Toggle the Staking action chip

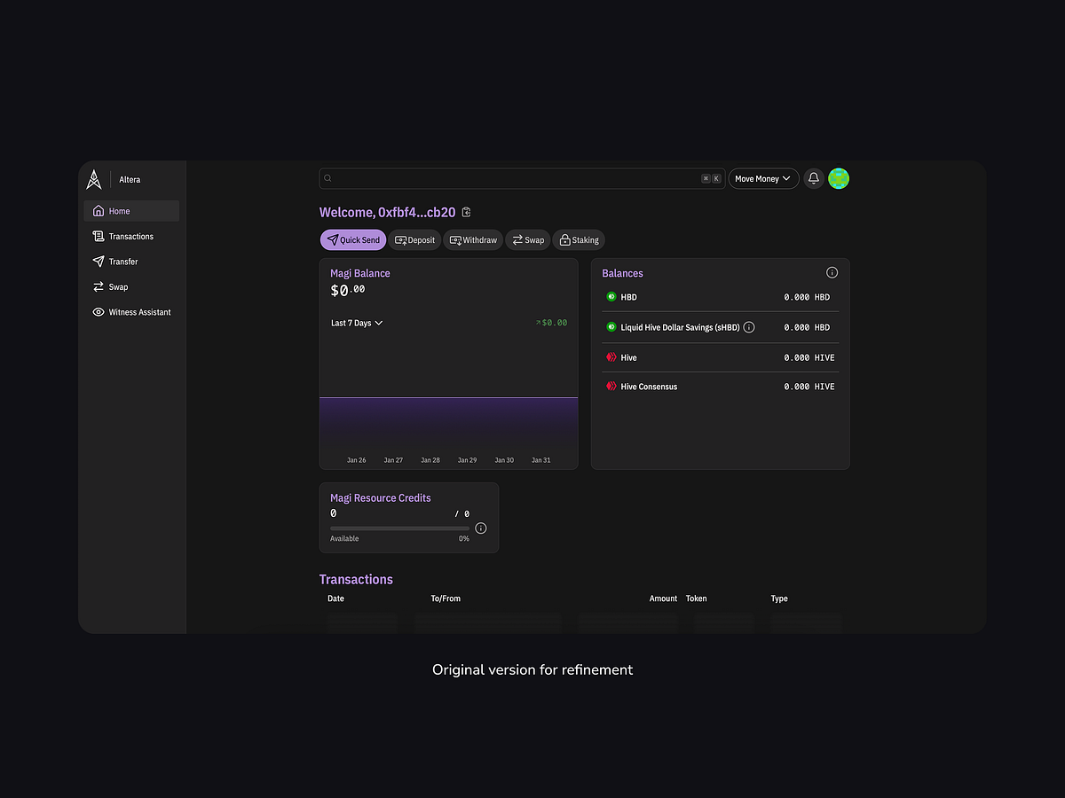pos(579,239)
